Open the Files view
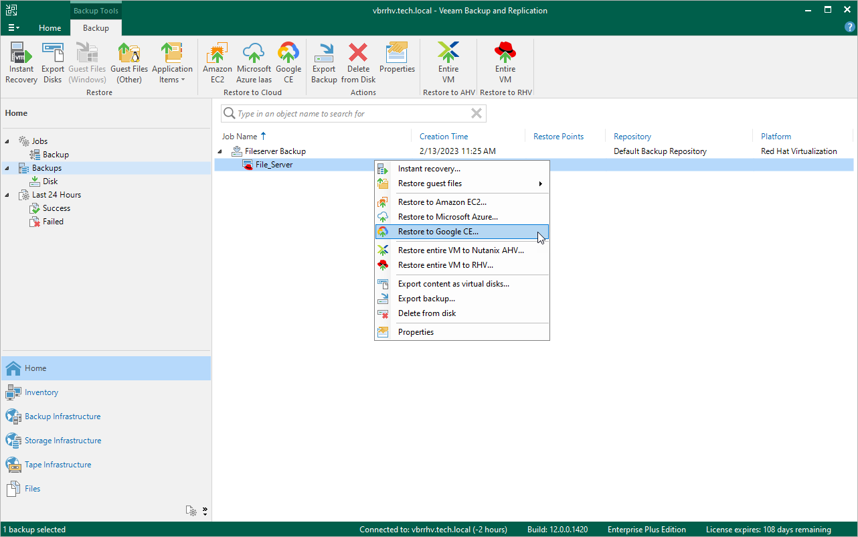Screen dimensions: 858x537 tap(106, 489)
